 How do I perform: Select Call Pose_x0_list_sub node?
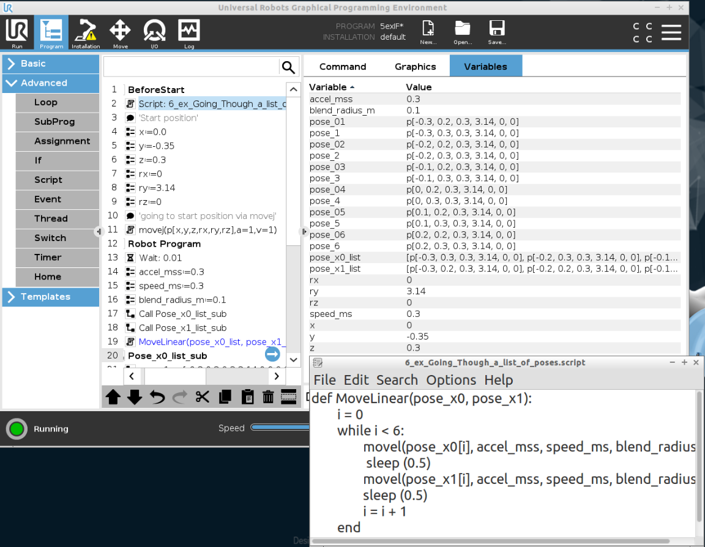pos(182,314)
